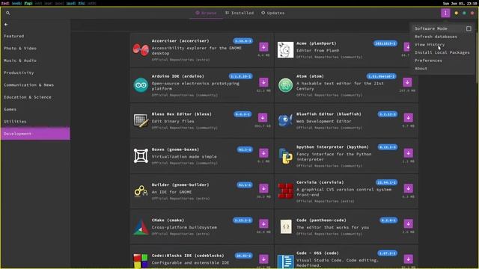479x269 pixels.
Task: Click the Code (pantheon-code) app icon
Action: point(286,226)
